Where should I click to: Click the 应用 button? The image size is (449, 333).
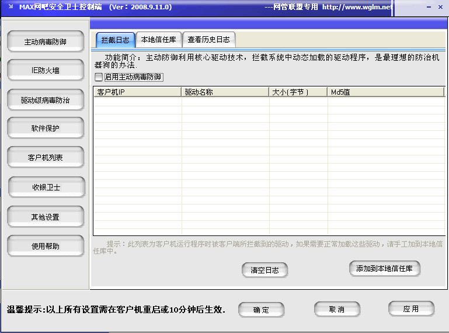pos(411,308)
